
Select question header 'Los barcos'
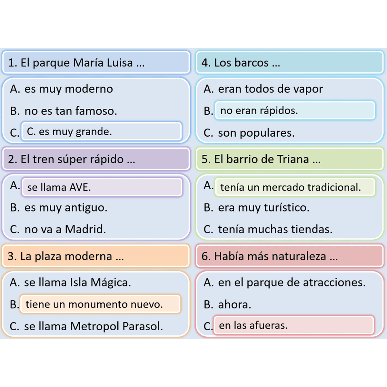pyautogui.click(x=290, y=63)
